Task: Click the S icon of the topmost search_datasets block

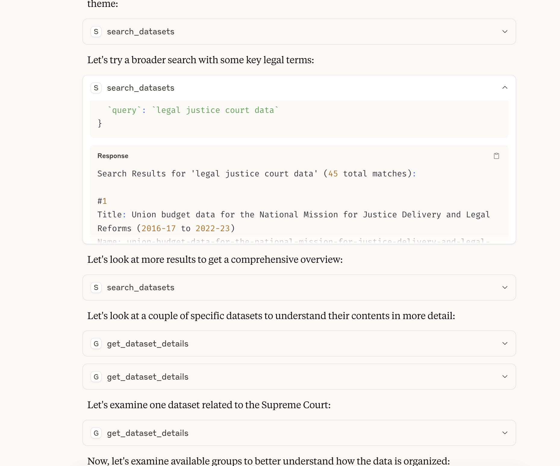Action: point(96,32)
